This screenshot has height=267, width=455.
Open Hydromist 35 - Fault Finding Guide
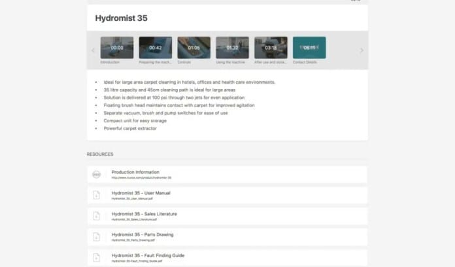[x=227, y=258]
